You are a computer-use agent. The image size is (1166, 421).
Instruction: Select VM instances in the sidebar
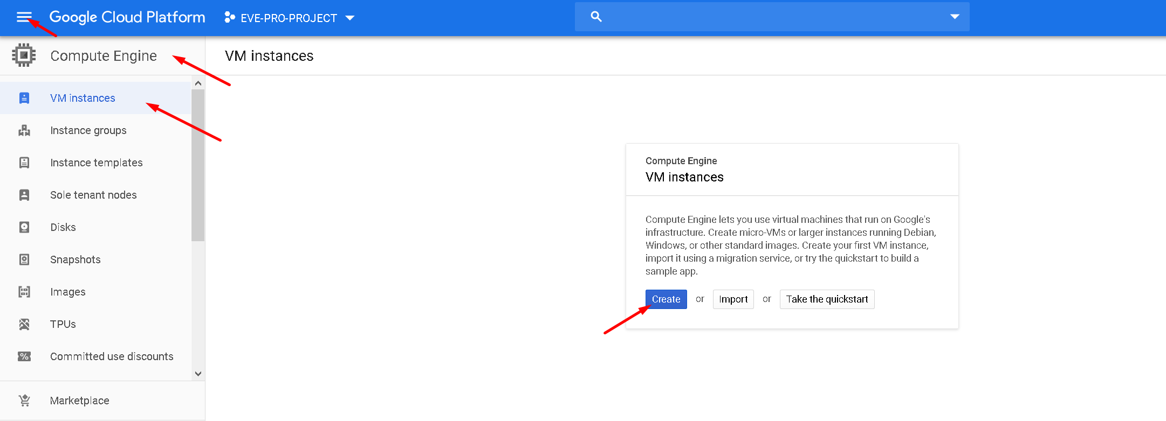click(x=83, y=98)
